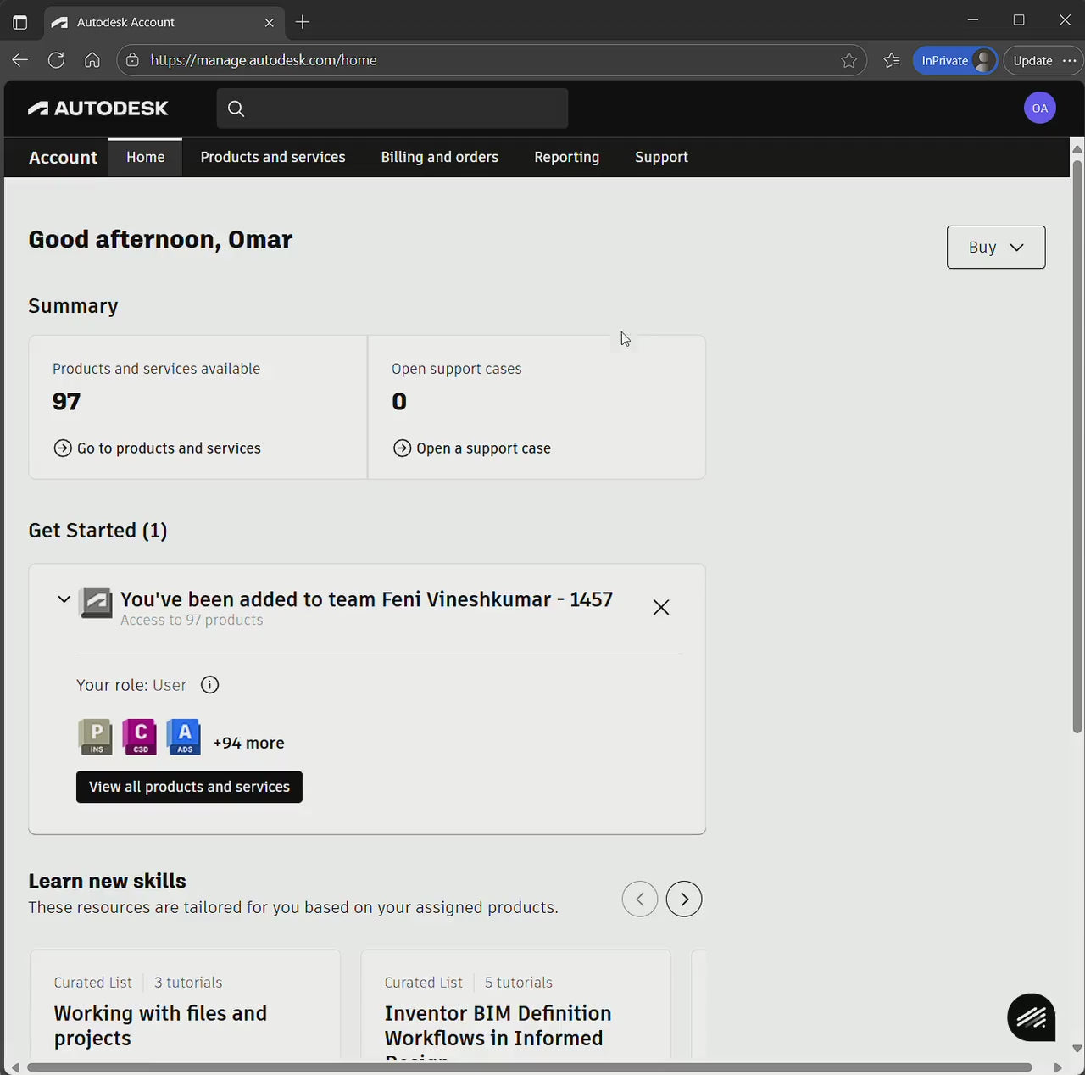Image resolution: width=1085 pixels, height=1075 pixels.
Task: Open the OA user profile avatar
Action: tap(1039, 109)
